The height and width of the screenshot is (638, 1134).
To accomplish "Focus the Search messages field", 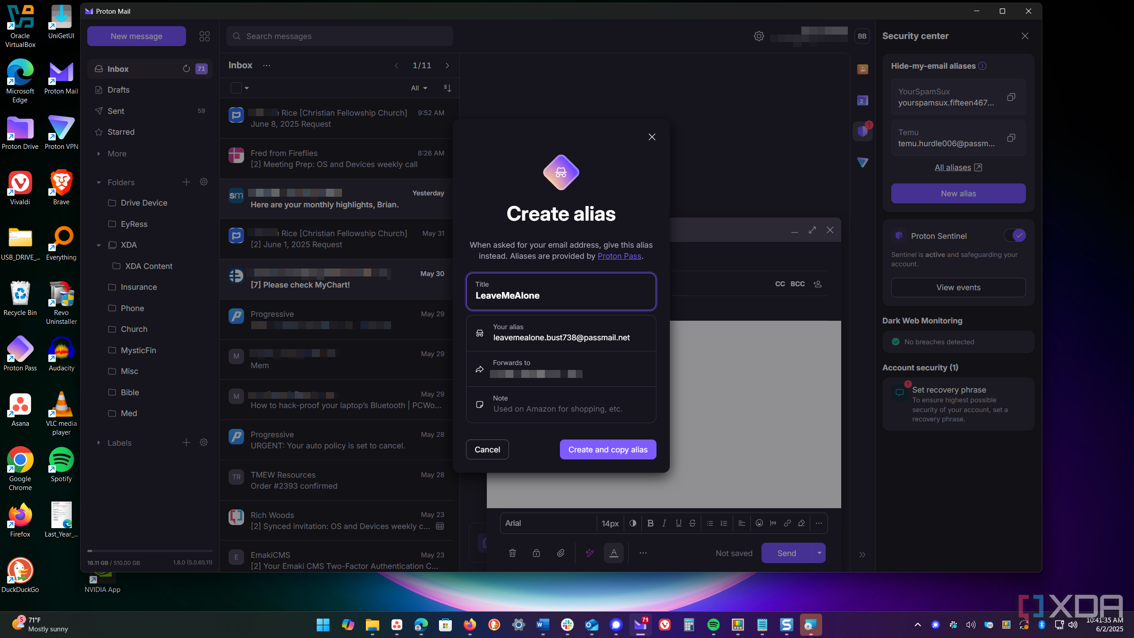I will coord(339,36).
